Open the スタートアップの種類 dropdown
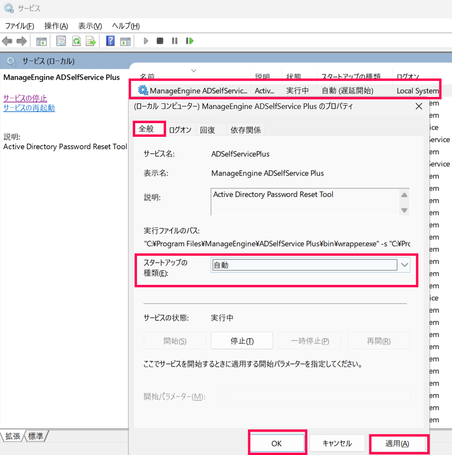Screen dimensions: 452x455 click(310, 265)
